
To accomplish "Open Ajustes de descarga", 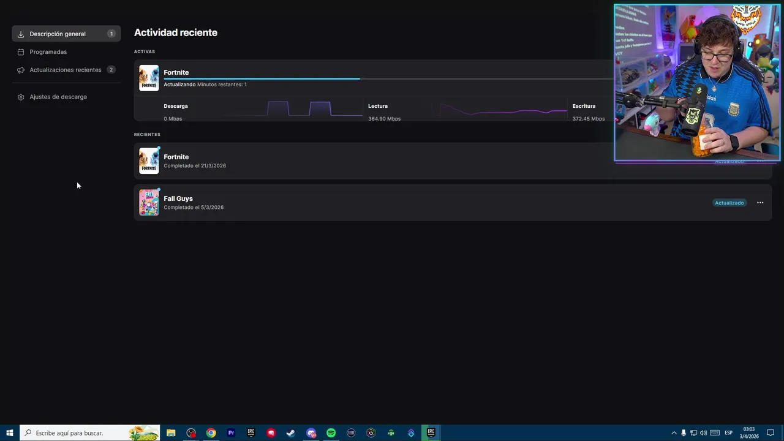I will [x=58, y=97].
